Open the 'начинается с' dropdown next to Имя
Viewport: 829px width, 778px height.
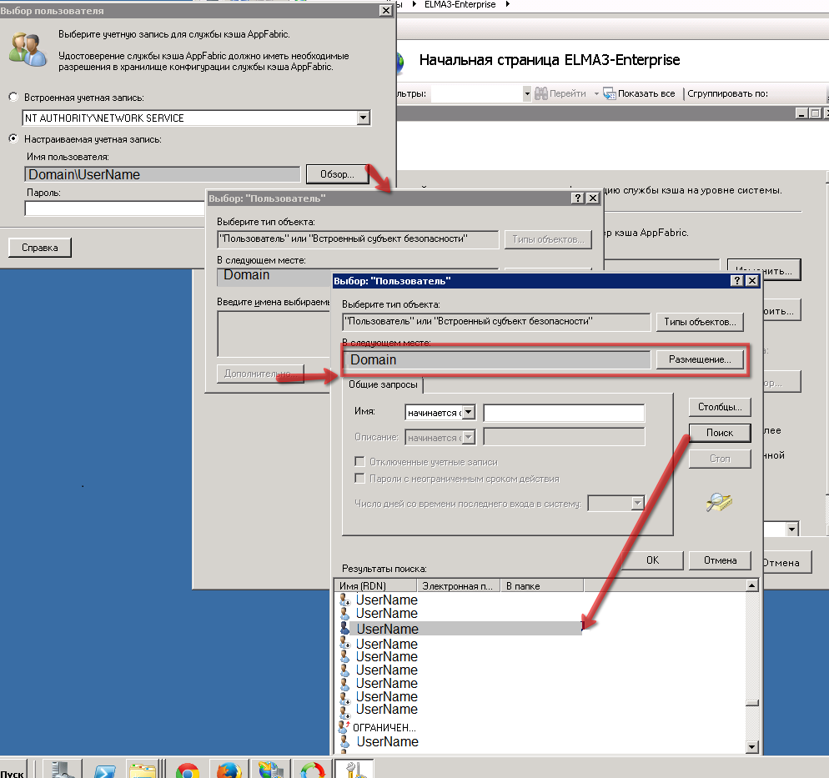(468, 412)
